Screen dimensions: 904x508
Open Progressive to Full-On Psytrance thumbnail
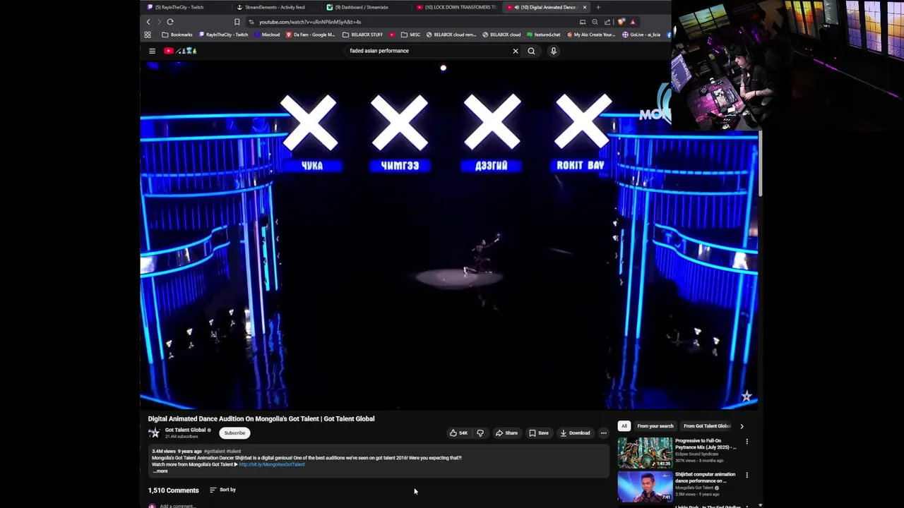[x=645, y=453]
